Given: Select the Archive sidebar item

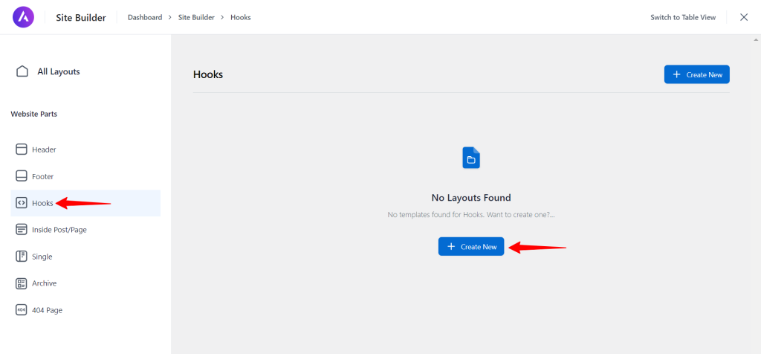Looking at the screenshot, I should (x=85, y=283).
